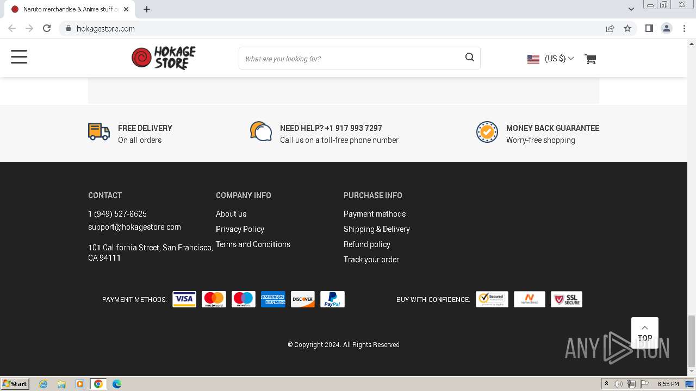Click the Namecheap trust badge

[530, 299]
